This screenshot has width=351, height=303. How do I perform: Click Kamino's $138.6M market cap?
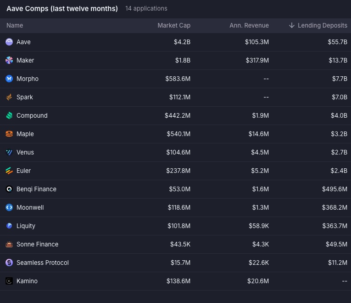point(178,281)
